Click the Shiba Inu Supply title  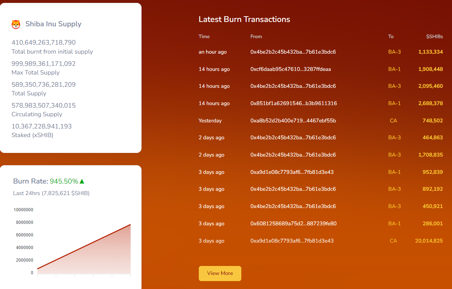coord(53,24)
